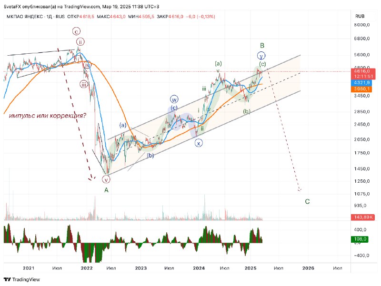Click the 2026 year label on time axis
This screenshot has width=381, height=286.
click(x=308, y=268)
